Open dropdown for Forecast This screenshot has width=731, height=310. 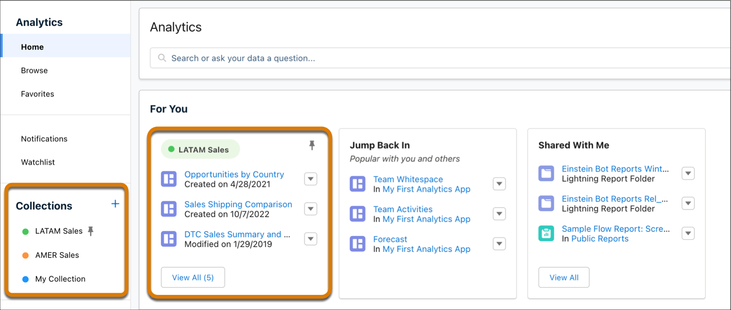tap(500, 244)
